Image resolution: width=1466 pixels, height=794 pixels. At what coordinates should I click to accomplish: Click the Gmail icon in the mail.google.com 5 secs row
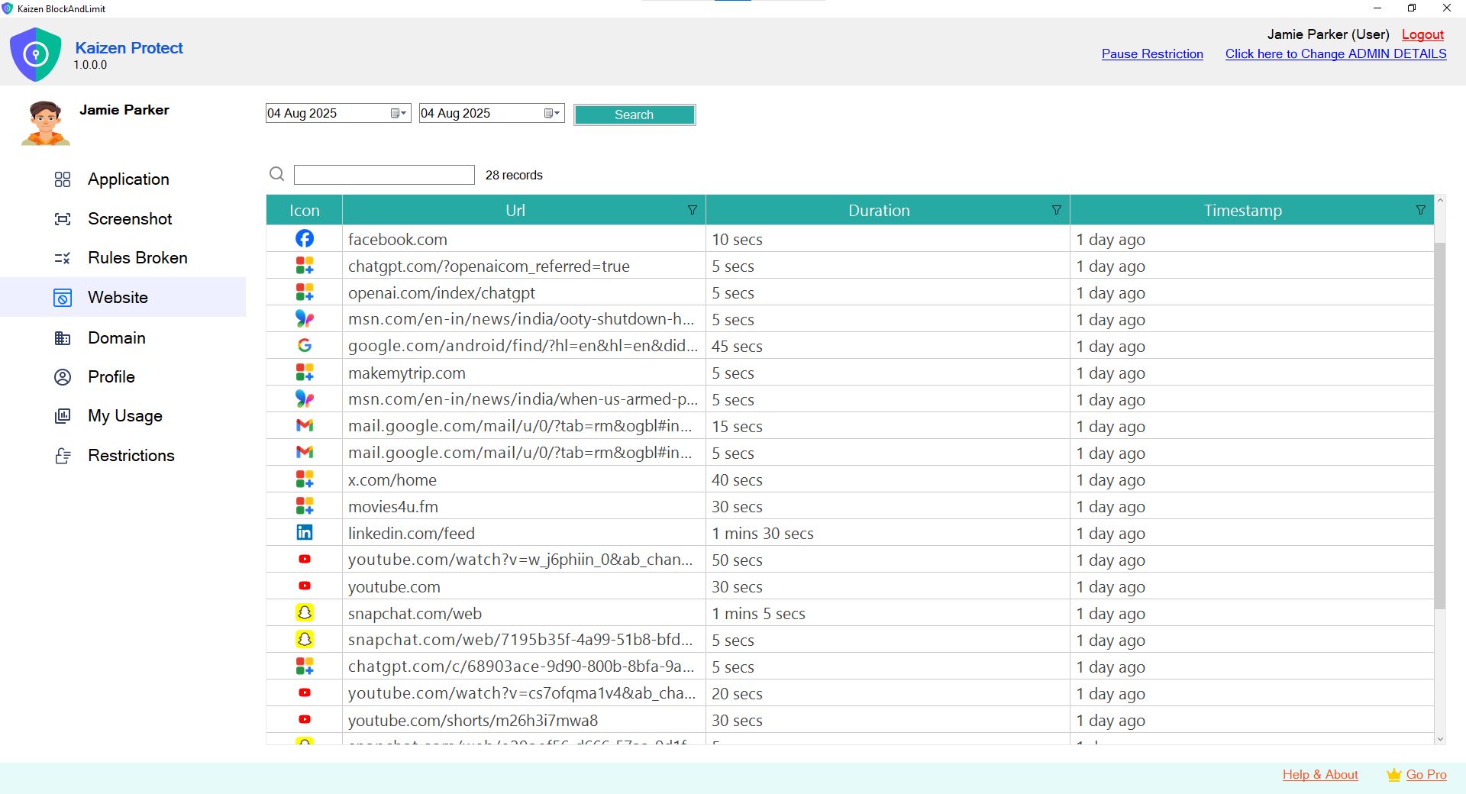[x=305, y=453]
